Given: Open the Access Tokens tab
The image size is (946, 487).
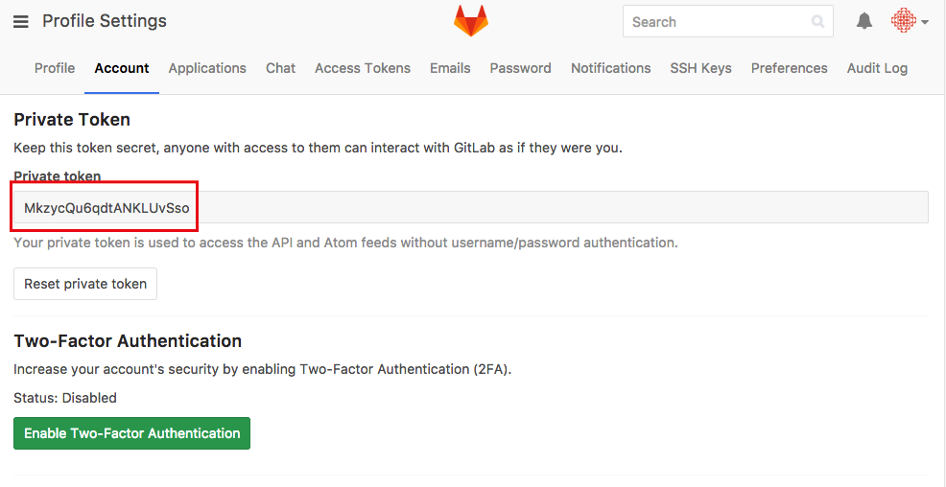Looking at the screenshot, I should coord(363,68).
